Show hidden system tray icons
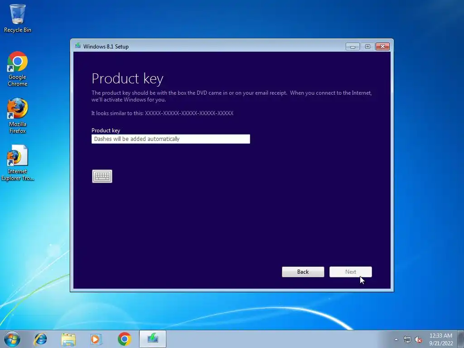 [396, 340]
